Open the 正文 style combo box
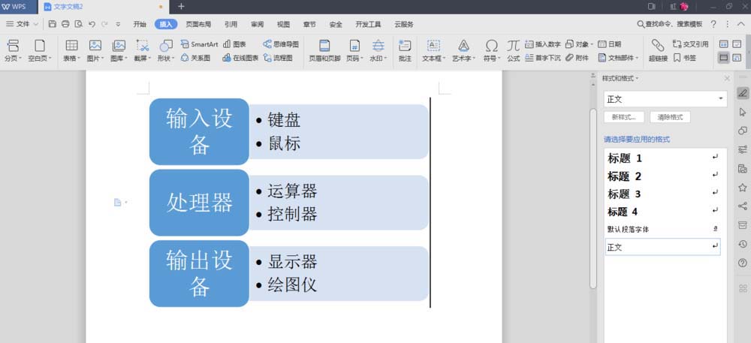The width and height of the screenshot is (751, 343). click(665, 99)
